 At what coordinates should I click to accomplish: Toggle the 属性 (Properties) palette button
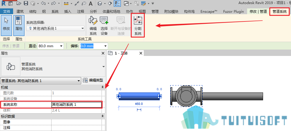[19, 25]
